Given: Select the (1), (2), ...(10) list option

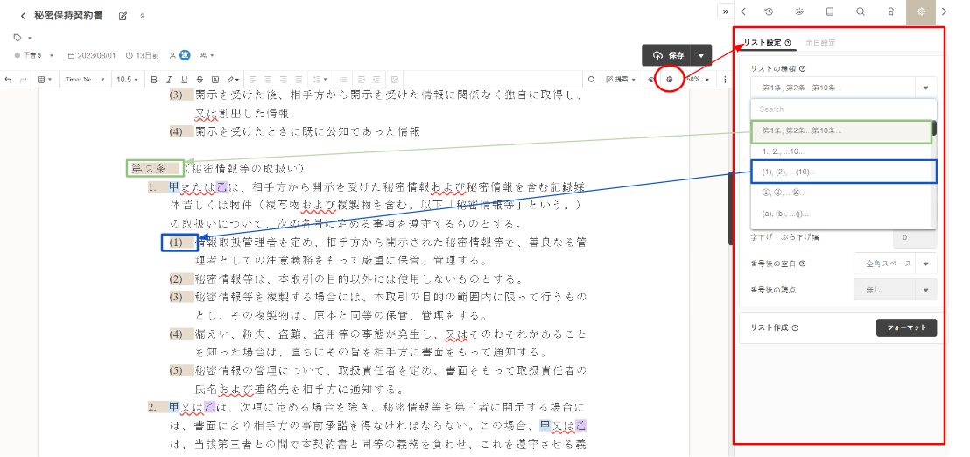Looking at the screenshot, I should (x=843, y=172).
